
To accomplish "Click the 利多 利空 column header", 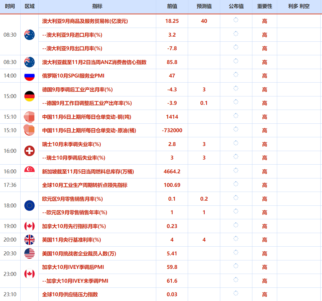I will coord(299,6).
